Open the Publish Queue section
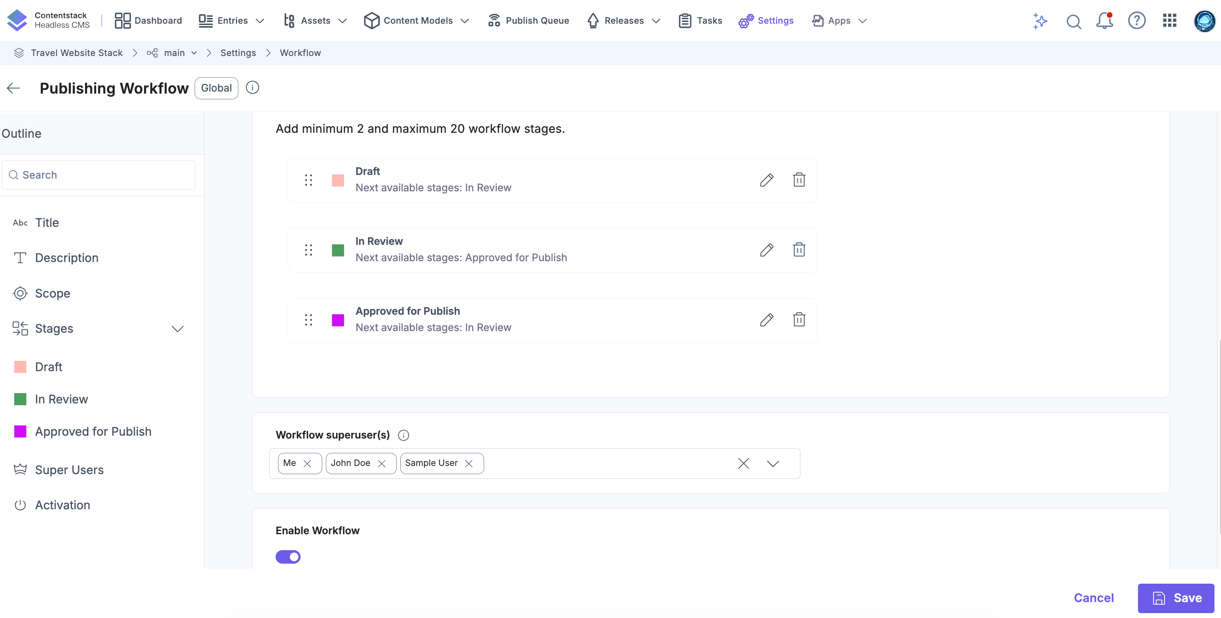Viewport: 1221px width, 618px height. pyautogui.click(x=528, y=20)
